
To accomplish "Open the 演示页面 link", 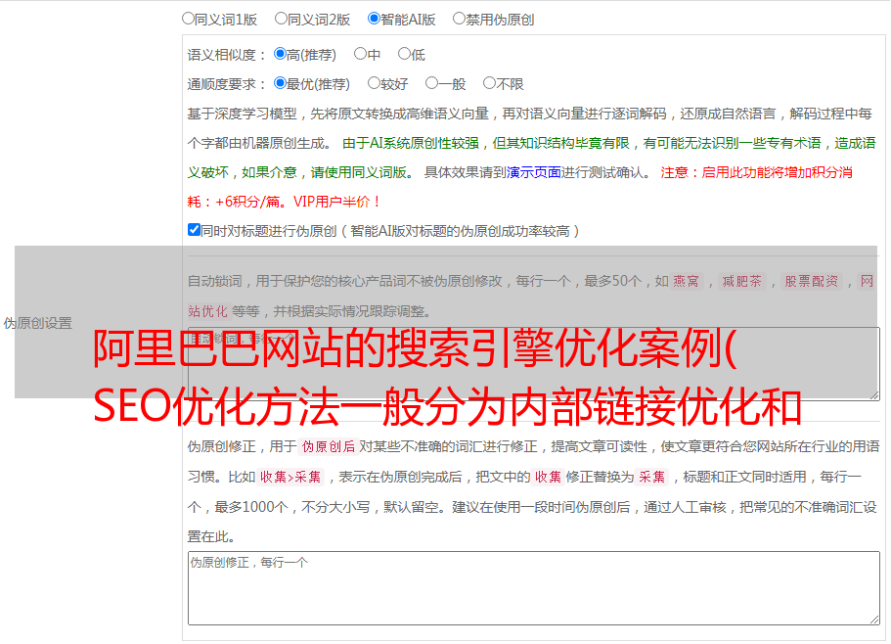I will (534, 172).
